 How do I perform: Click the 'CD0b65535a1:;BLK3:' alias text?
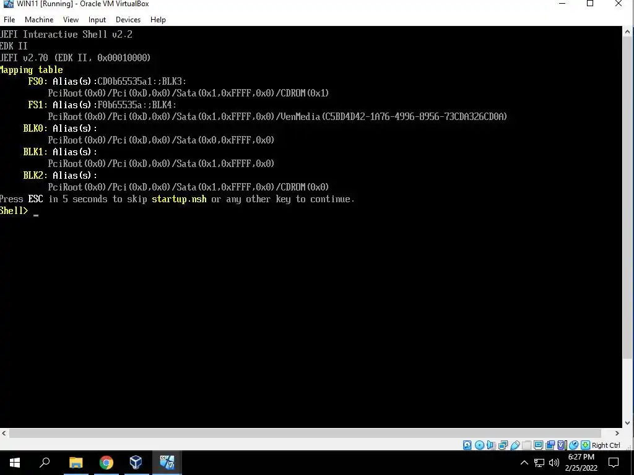(x=142, y=81)
